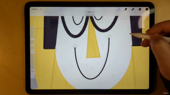Select the Eraser tool

133,9
